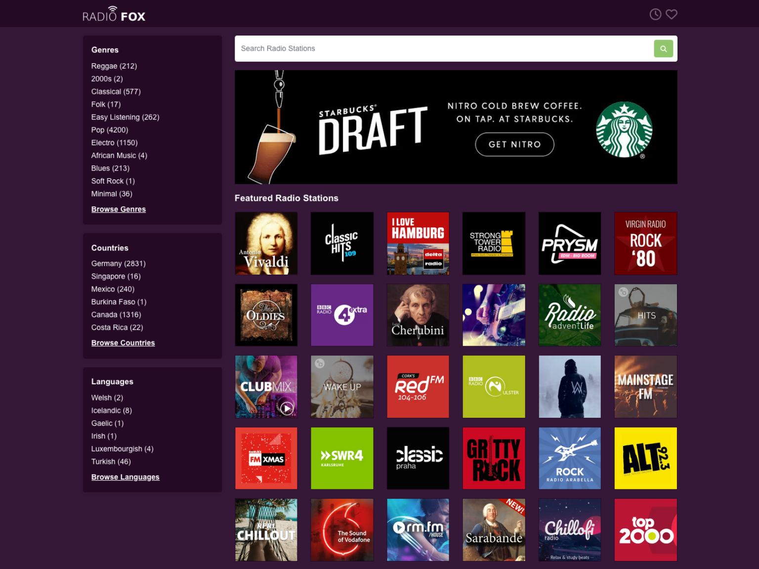Select SWR4 Karlsruhe station tile
The height and width of the screenshot is (569, 759).
click(342, 458)
